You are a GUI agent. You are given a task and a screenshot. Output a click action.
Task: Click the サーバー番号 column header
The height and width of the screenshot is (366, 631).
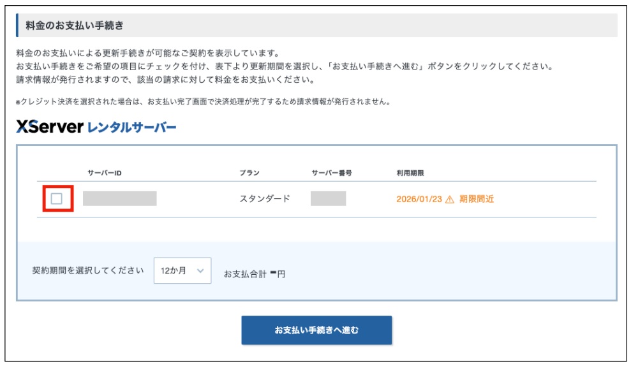[x=332, y=173]
